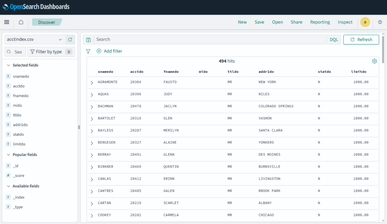Viewport: 387px width, 224px height.
Task: Click the Discover breadcrumb
Action: pos(46,22)
